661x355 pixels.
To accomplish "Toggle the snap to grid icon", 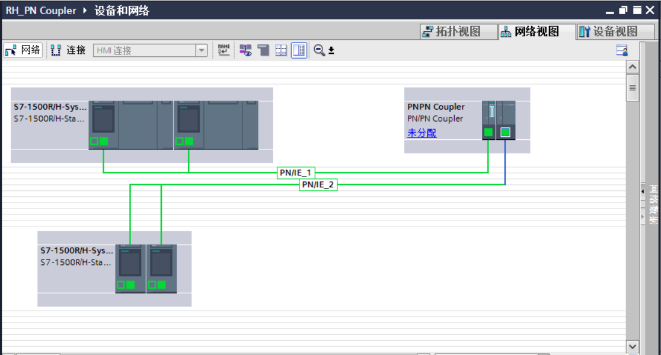I will point(281,50).
